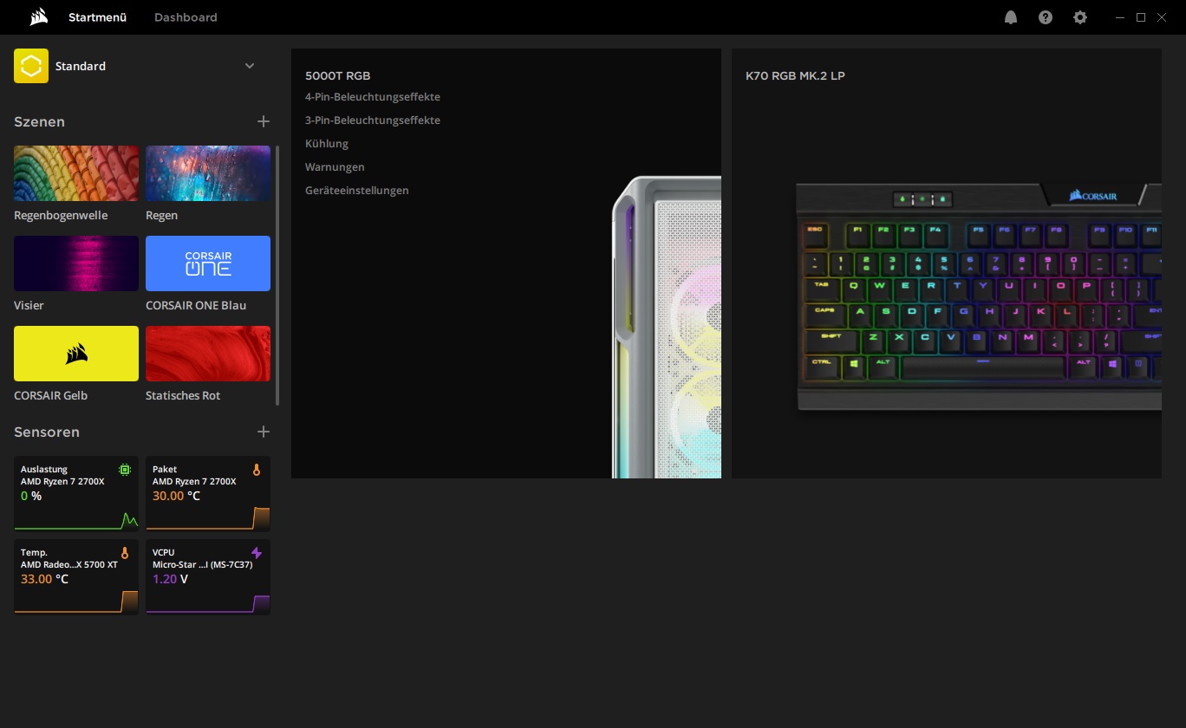Viewport: 1186px width, 728px height.
Task: Click the scenes panel scrollbar
Action: tap(277, 276)
